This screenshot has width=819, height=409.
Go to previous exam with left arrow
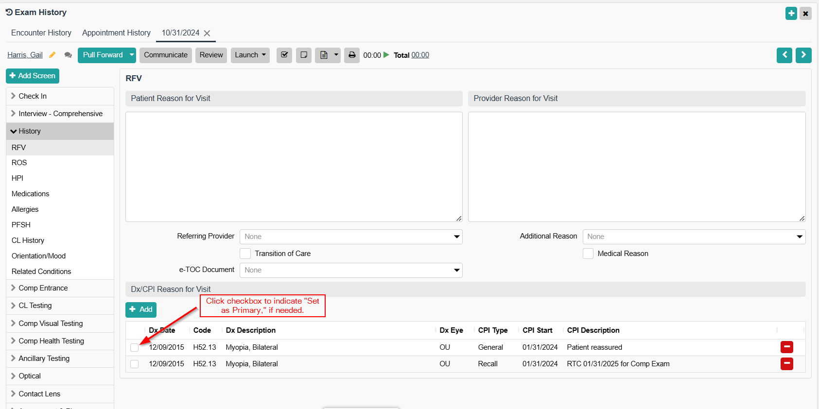tap(784, 55)
